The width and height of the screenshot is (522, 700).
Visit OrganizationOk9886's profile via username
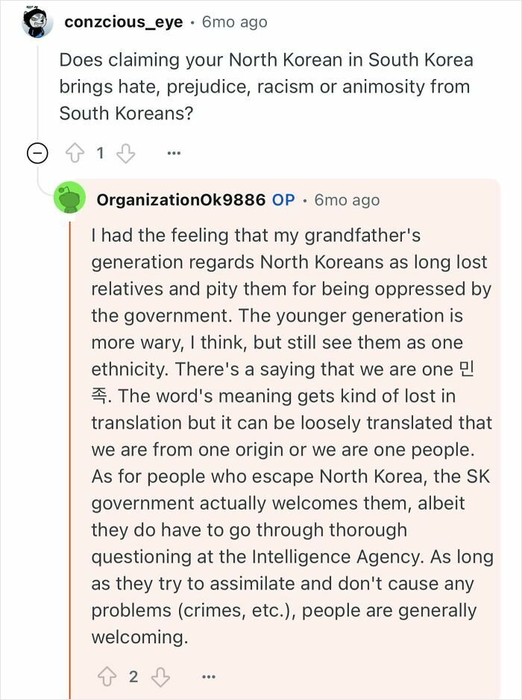click(x=180, y=199)
